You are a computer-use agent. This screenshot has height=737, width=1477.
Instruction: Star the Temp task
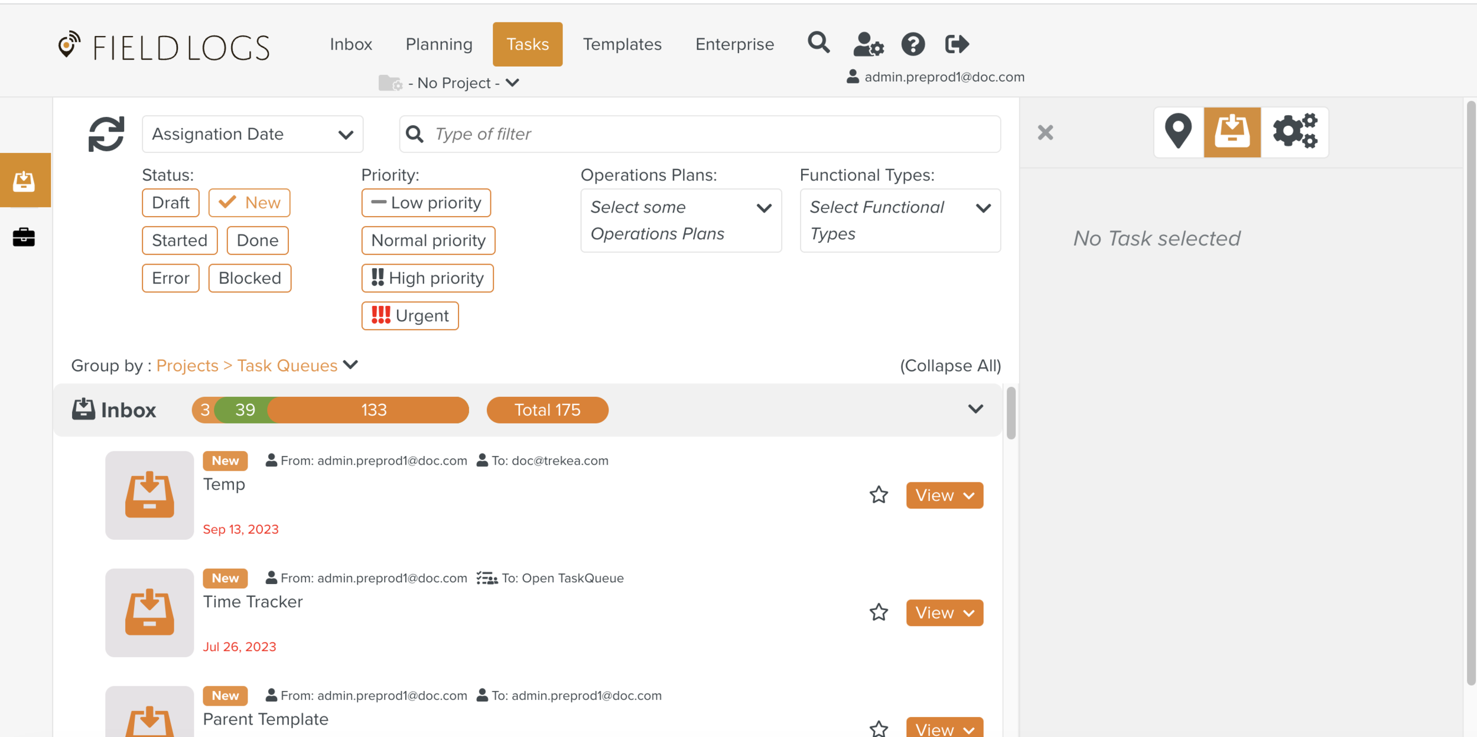pyautogui.click(x=879, y=495)
